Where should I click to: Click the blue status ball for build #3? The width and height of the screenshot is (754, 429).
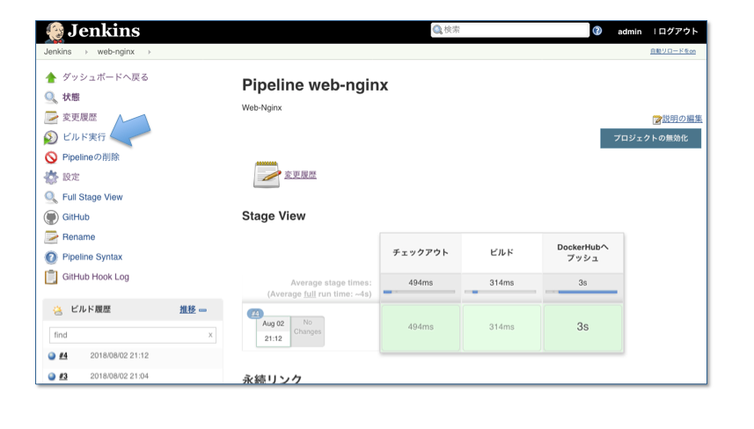click(x=52, y=376)
